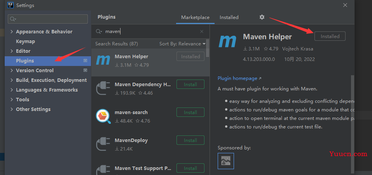Open the Sort By: Relevance dropdown
This screenshot has height=175, width=372.
pos(182,44)
